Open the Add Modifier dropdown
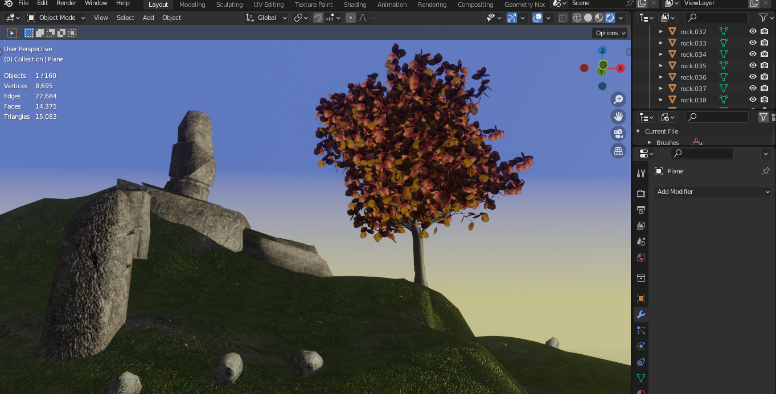Image resolution: width=776 pixels, height=394 pixels. (x=712, y=192)
